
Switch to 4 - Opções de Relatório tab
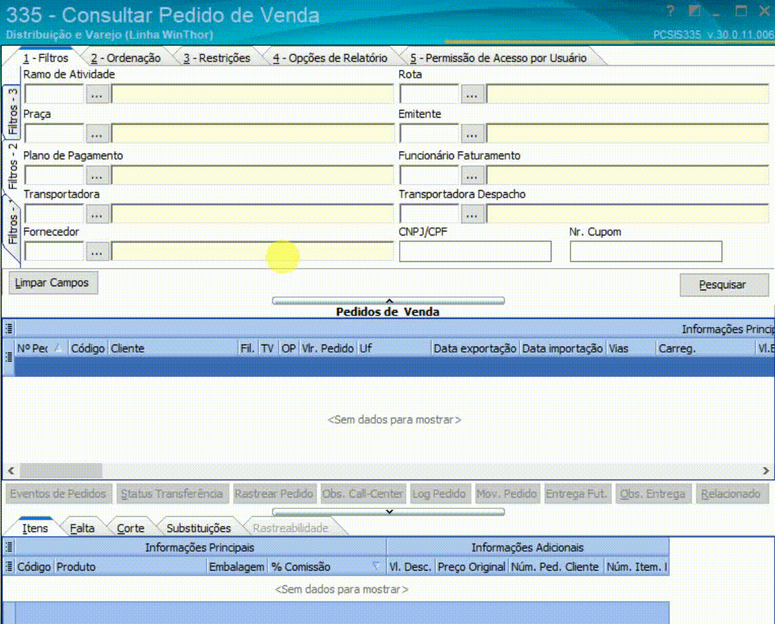[330, 58]
